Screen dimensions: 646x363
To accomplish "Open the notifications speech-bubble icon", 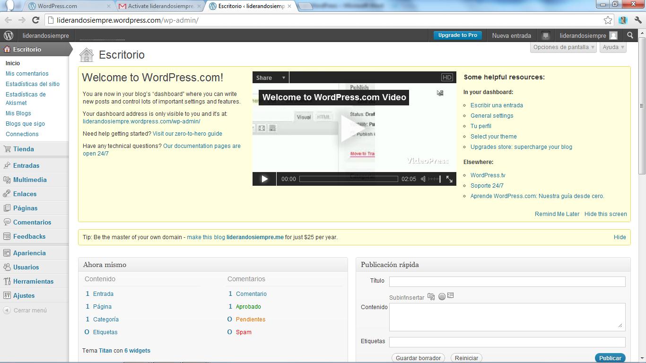I will pos(545,35).
